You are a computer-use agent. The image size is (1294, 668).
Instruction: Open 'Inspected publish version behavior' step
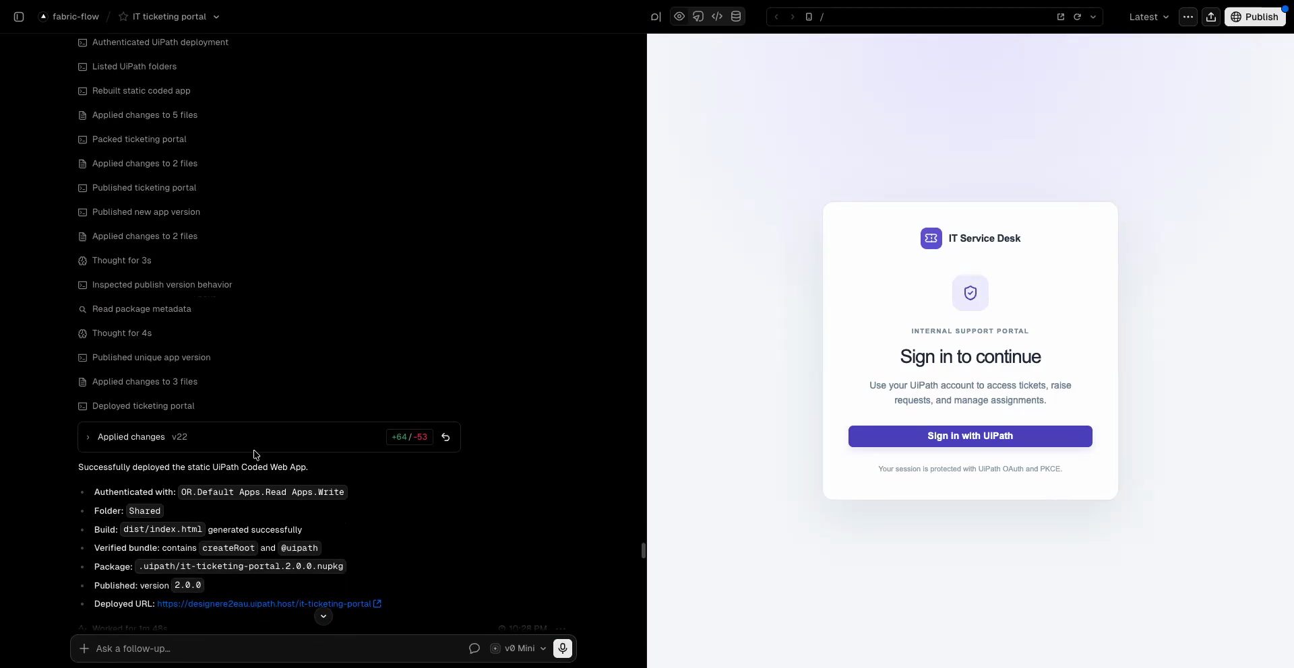155,285
